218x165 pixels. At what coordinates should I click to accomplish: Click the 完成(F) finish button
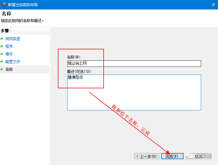coord(172,156)
